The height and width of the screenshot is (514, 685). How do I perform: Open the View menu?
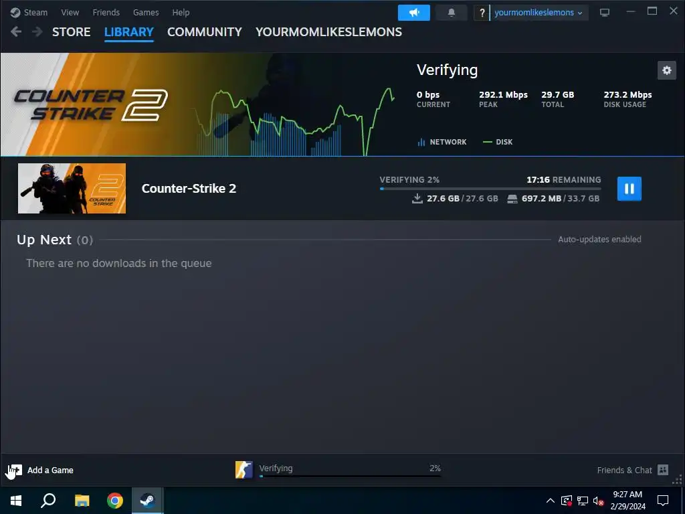click(70, 12)
